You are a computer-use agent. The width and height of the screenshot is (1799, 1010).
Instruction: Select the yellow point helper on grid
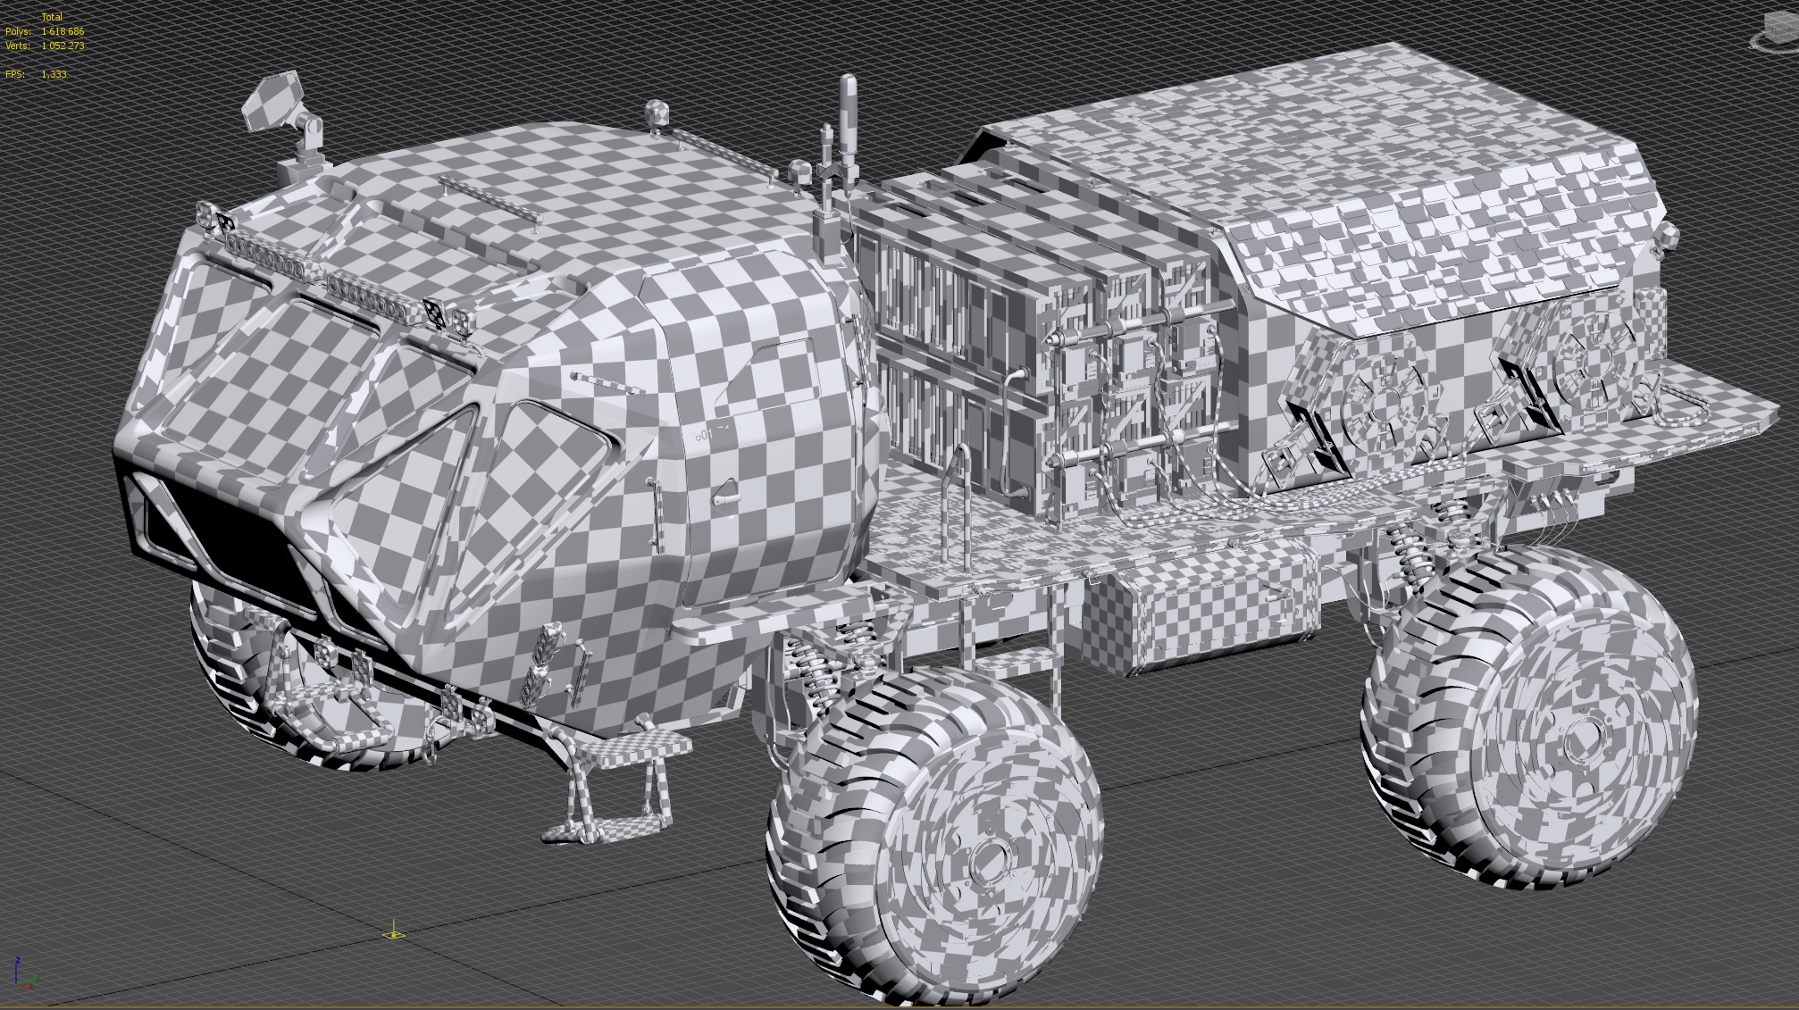(393, 934)
